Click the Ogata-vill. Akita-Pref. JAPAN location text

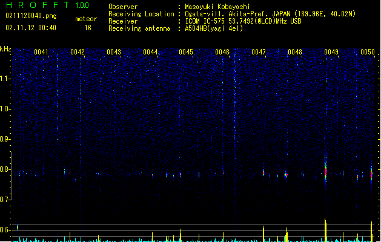click(270, 14)
